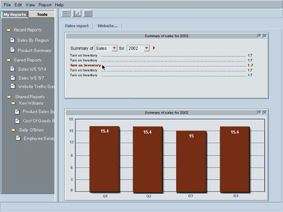
Task: Open Product Summary report
Action: (x=35, y=50)
